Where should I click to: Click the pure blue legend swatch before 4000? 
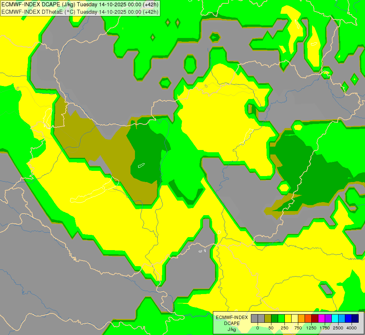click(x=349, y=318)
